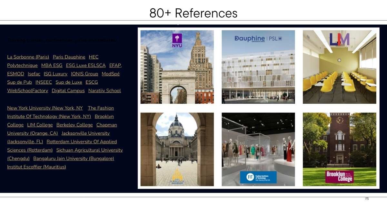This screenshot has width=387, height=218.
Task: Click the IONIS Group link
Action: click(84, 74)
